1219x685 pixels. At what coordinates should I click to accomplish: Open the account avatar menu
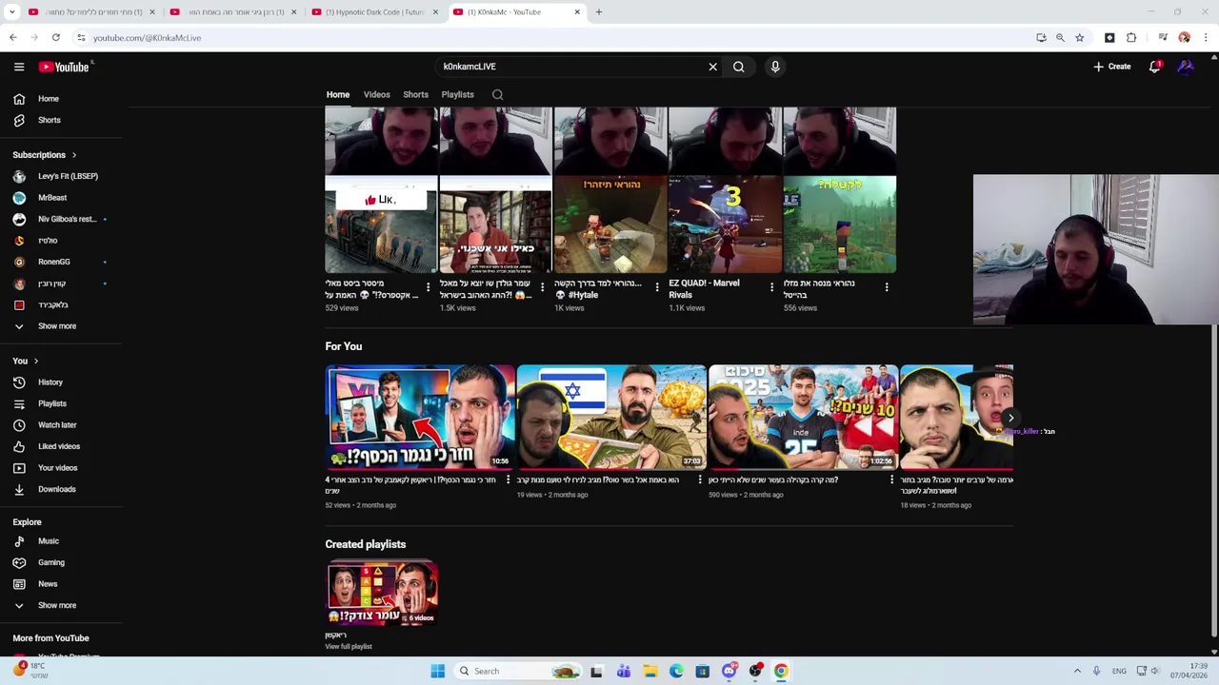[1186, 67]
